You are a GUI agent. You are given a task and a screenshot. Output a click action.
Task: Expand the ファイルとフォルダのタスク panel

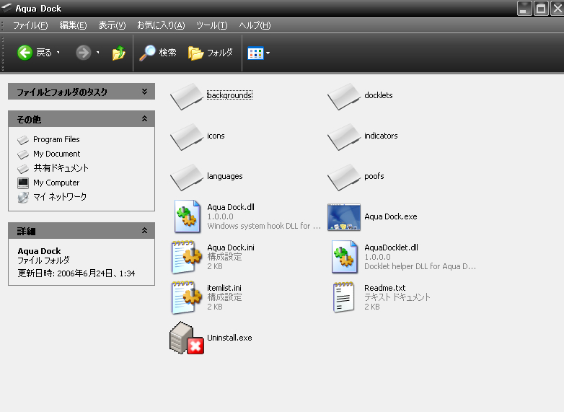click(144, 92)
